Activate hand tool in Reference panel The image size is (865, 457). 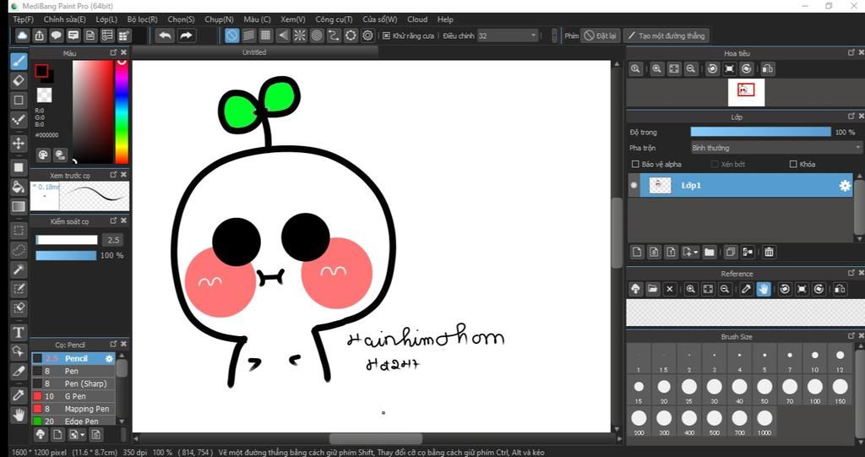click(x=764, y=289)
